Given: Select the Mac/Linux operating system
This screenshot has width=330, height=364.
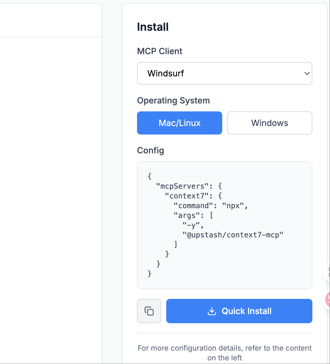Looking at the screenshot, I should pyautogui.click(x=180, y=123).
